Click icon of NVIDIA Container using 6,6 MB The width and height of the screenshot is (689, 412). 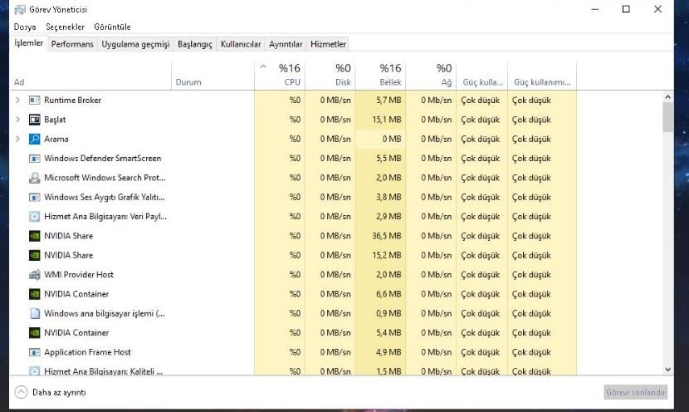coord(34,294)
